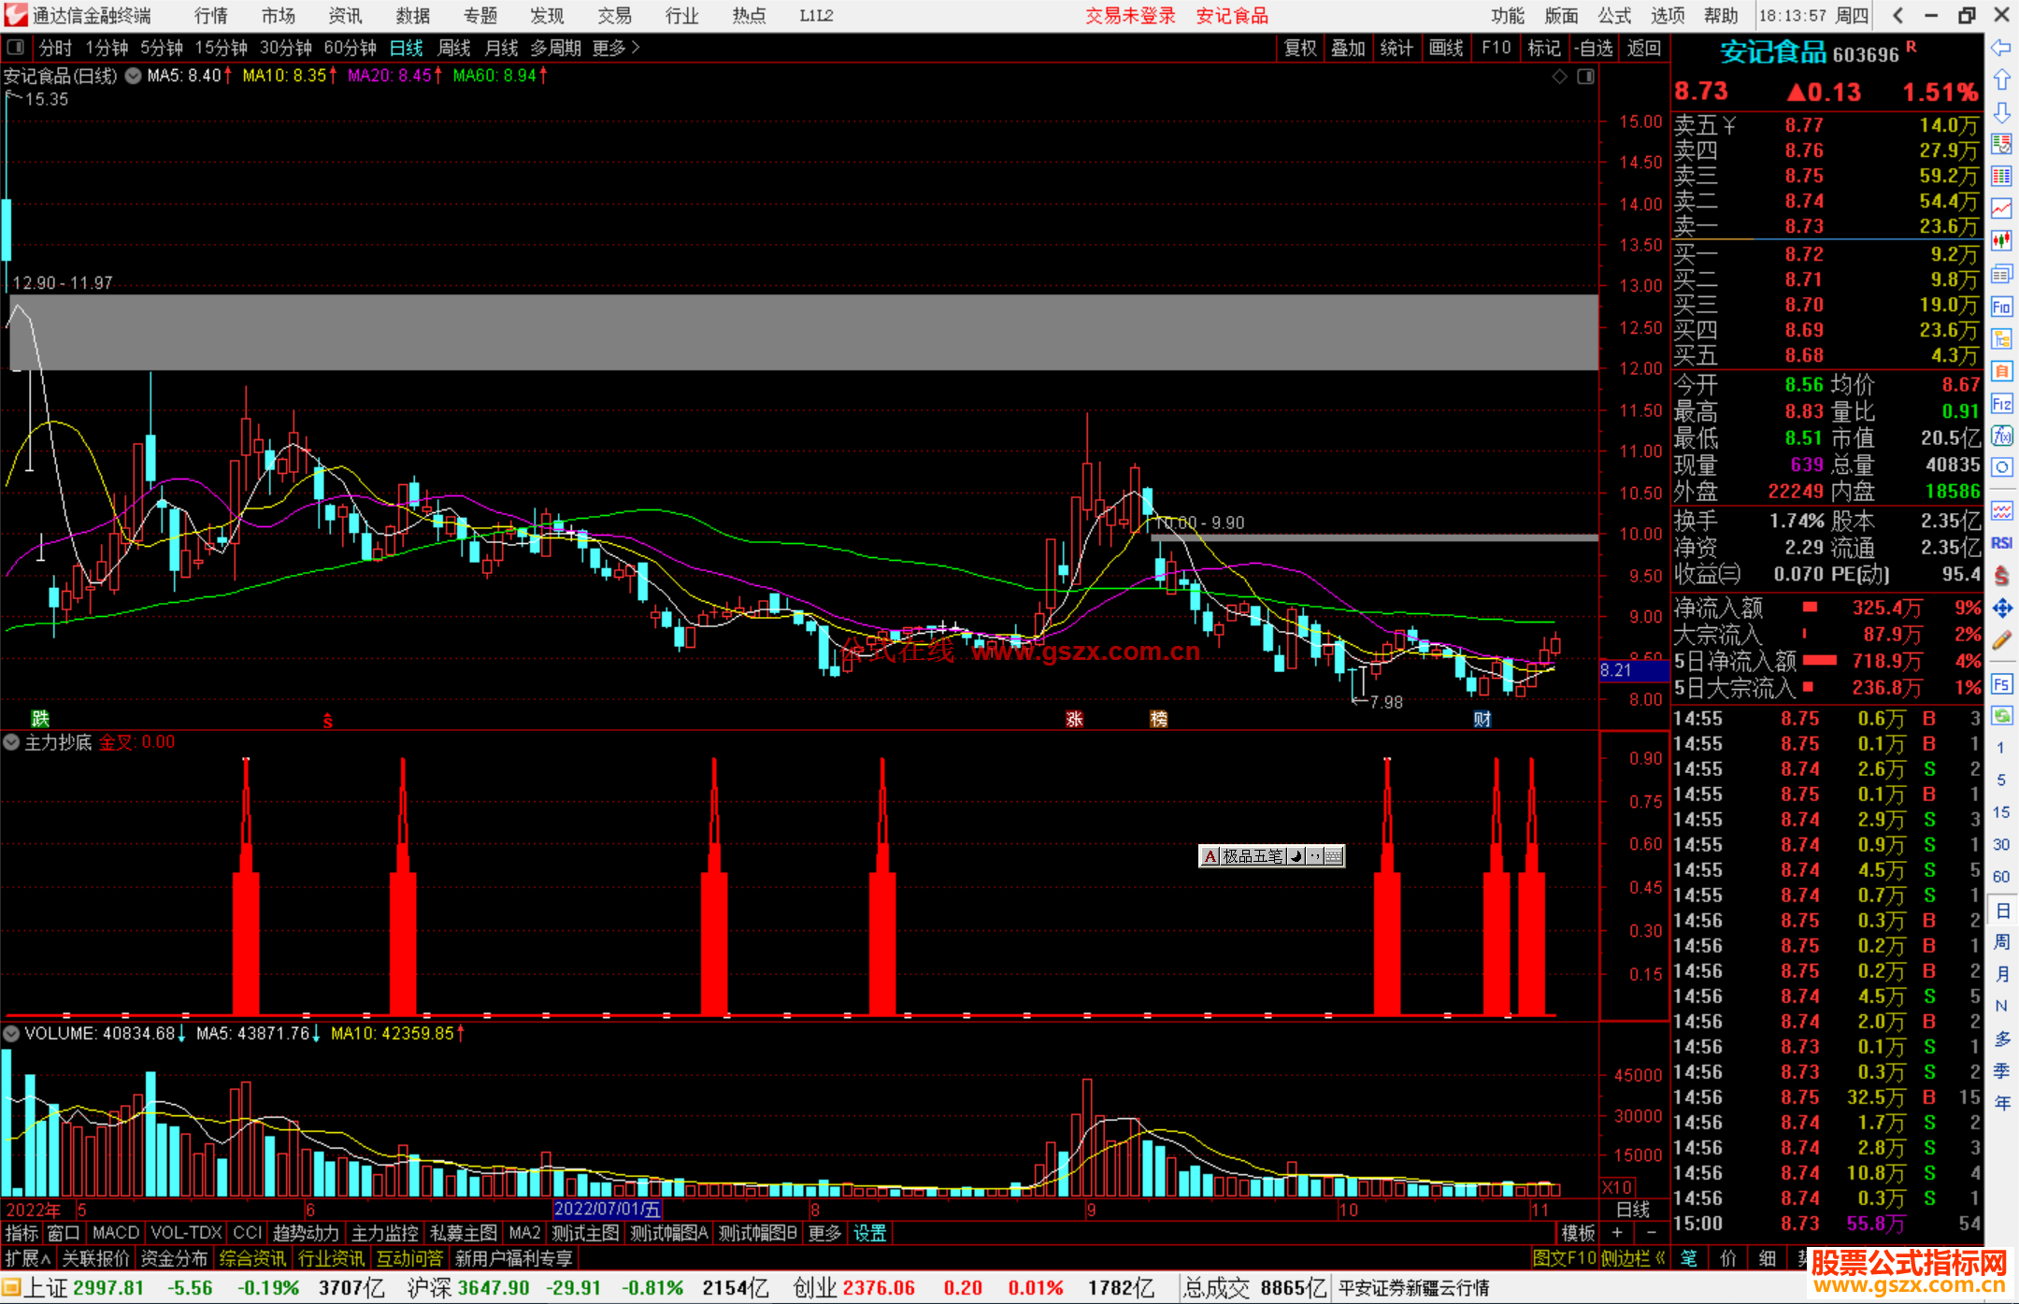Screen dimensions: 2019x1304
Task: Open the 模板 template selector
Action: pos(1579,1233)
